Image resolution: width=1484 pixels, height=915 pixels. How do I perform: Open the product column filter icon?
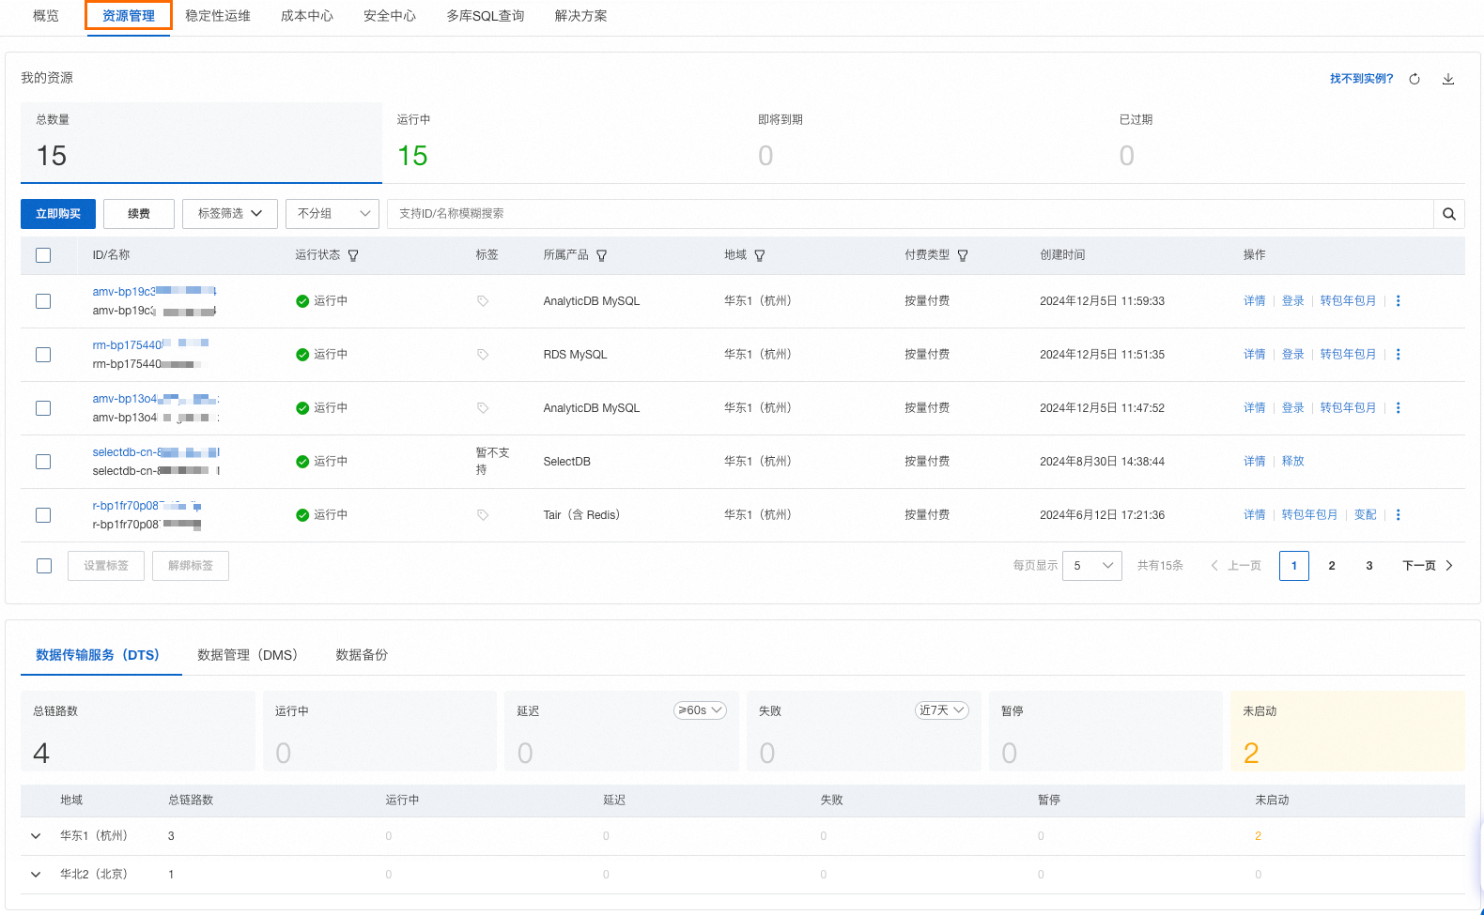click(x=602, y=255)
